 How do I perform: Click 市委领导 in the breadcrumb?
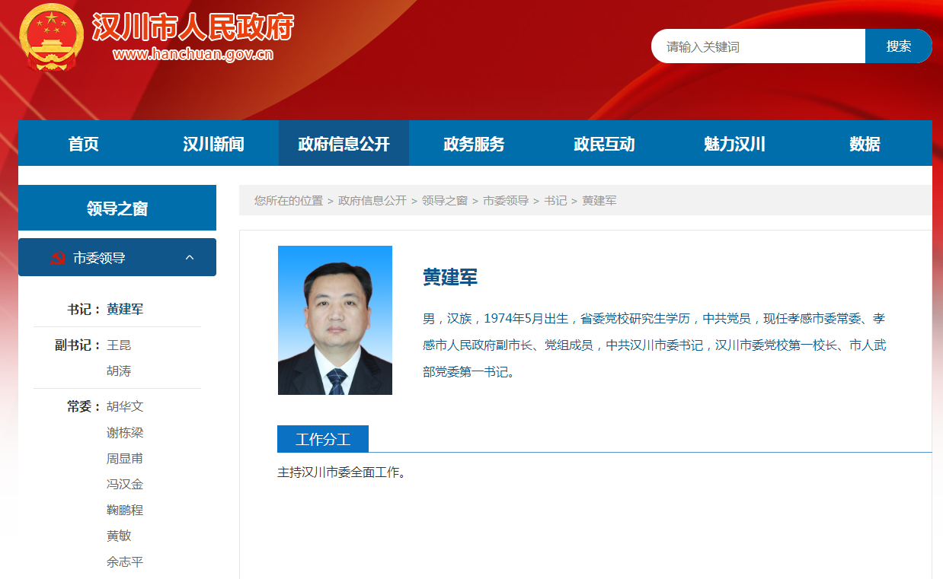506,200
